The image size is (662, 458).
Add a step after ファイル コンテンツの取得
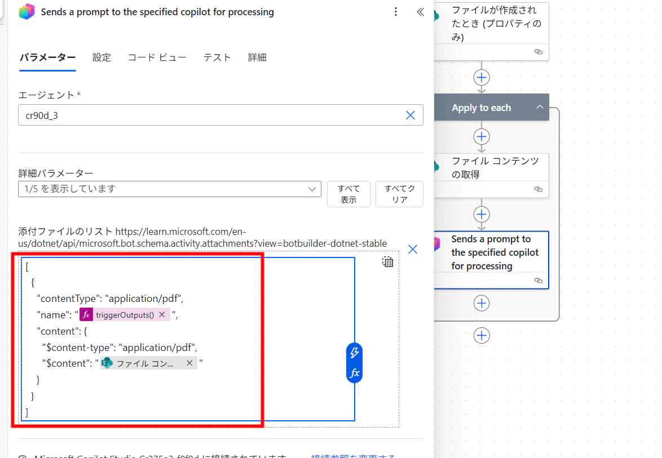coord(482,214)
